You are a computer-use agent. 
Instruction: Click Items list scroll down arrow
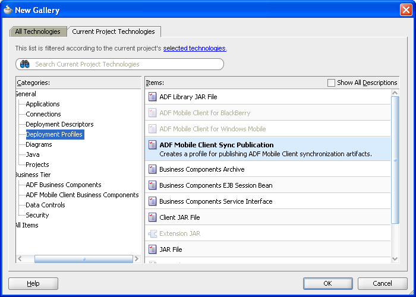(x=395, y=259)
